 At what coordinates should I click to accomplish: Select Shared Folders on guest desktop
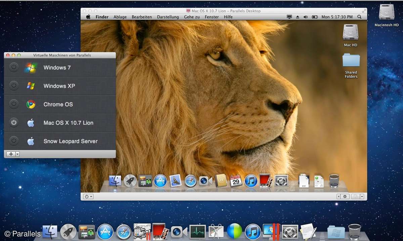[351, 66]
